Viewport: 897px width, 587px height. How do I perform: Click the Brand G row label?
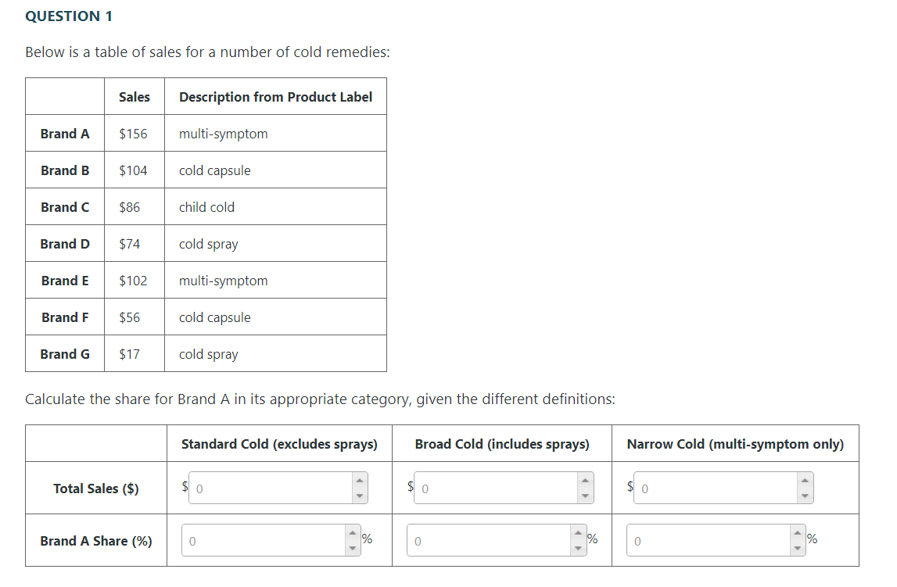click(64, 353)
